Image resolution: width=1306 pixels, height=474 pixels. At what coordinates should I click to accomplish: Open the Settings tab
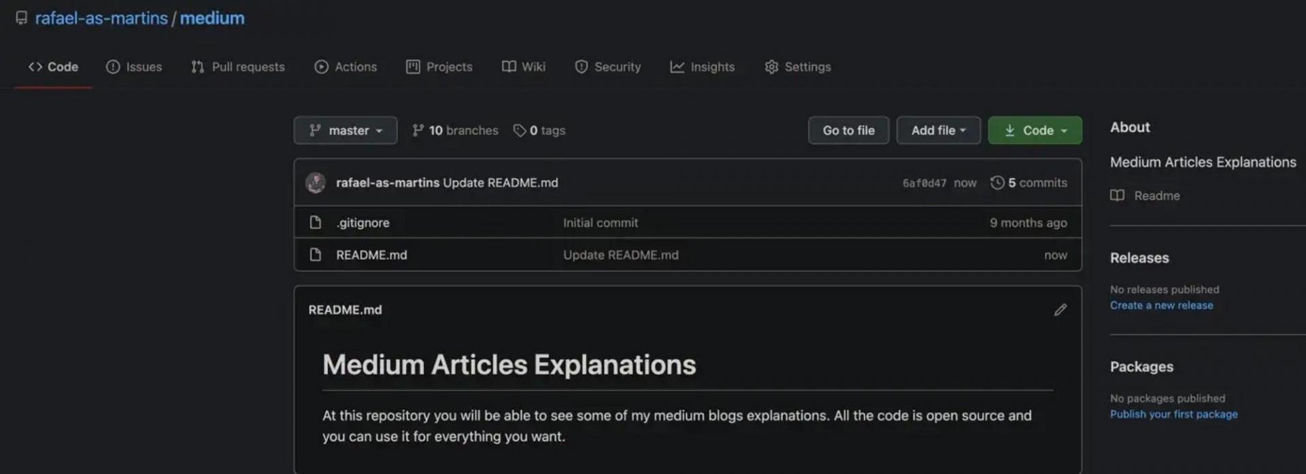pyautogui.click(x=798, y=67)
